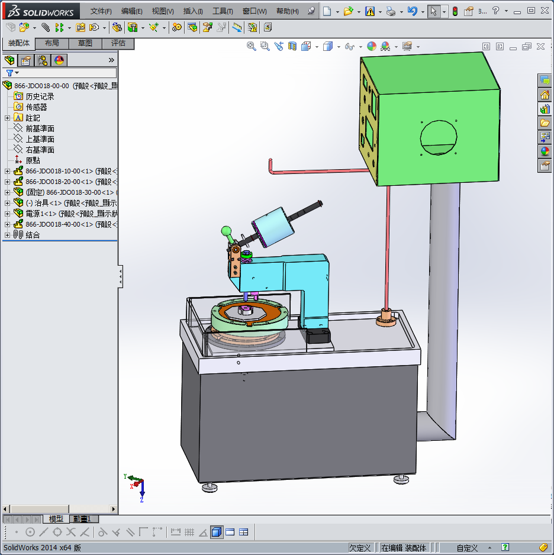Open the SolidWorks Resources home icon
The width and height of the screenshot is (554, 555).
point(545,95)
